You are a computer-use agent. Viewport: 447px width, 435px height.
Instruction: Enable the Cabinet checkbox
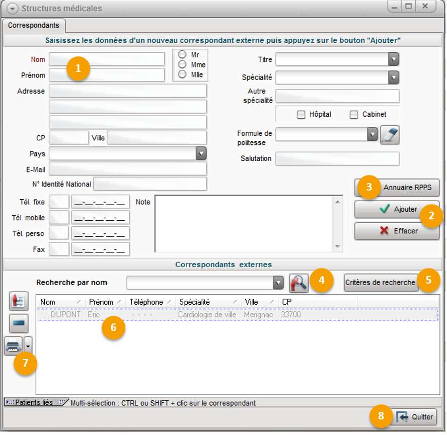tap(354, 114)
